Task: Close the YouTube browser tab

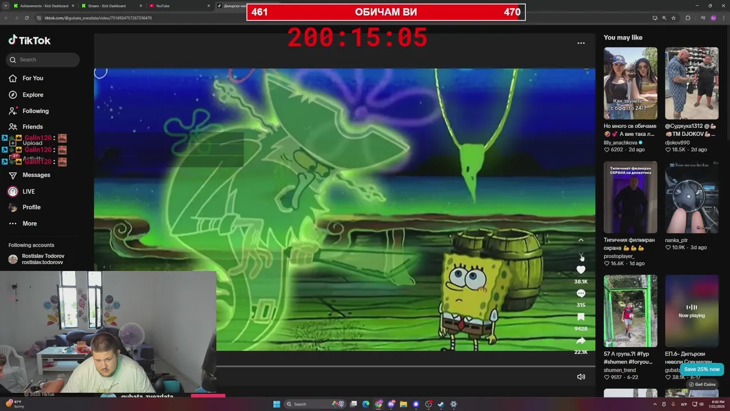Action: [209, 6]
